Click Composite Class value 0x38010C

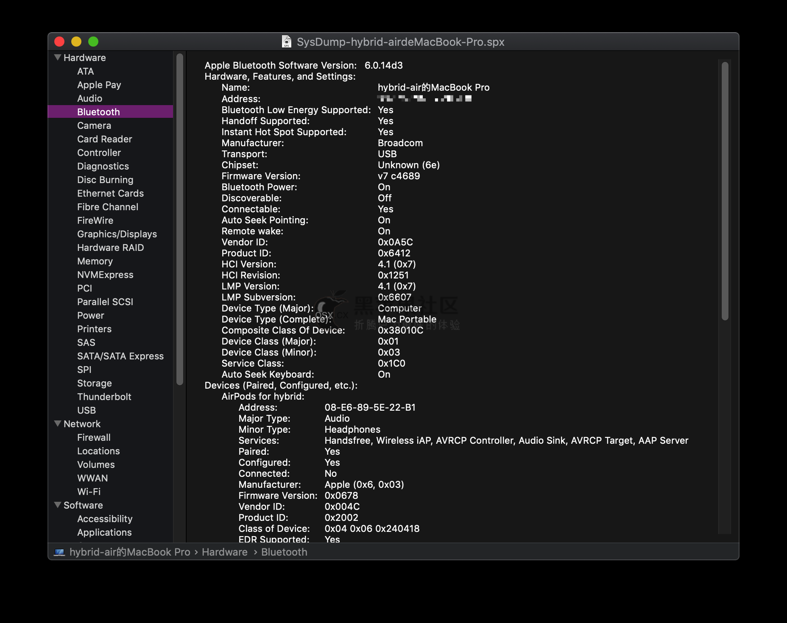click(x=401, y=330)
